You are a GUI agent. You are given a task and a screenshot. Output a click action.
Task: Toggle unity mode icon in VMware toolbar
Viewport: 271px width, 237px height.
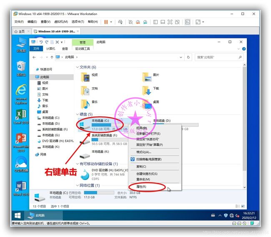(x=177, y=22)
